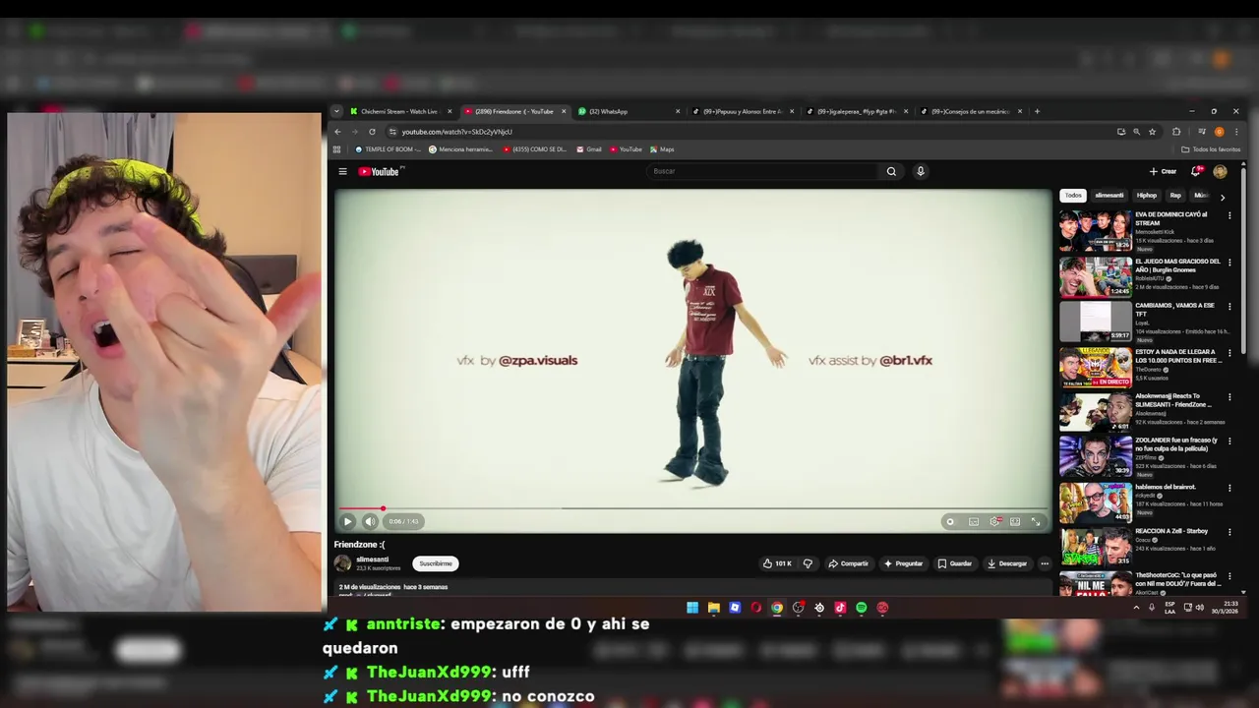Viewport: 1259px width, 708px height.
Task: Subscribe to slimesanti with Suscribirme
Action: [436, 563]
